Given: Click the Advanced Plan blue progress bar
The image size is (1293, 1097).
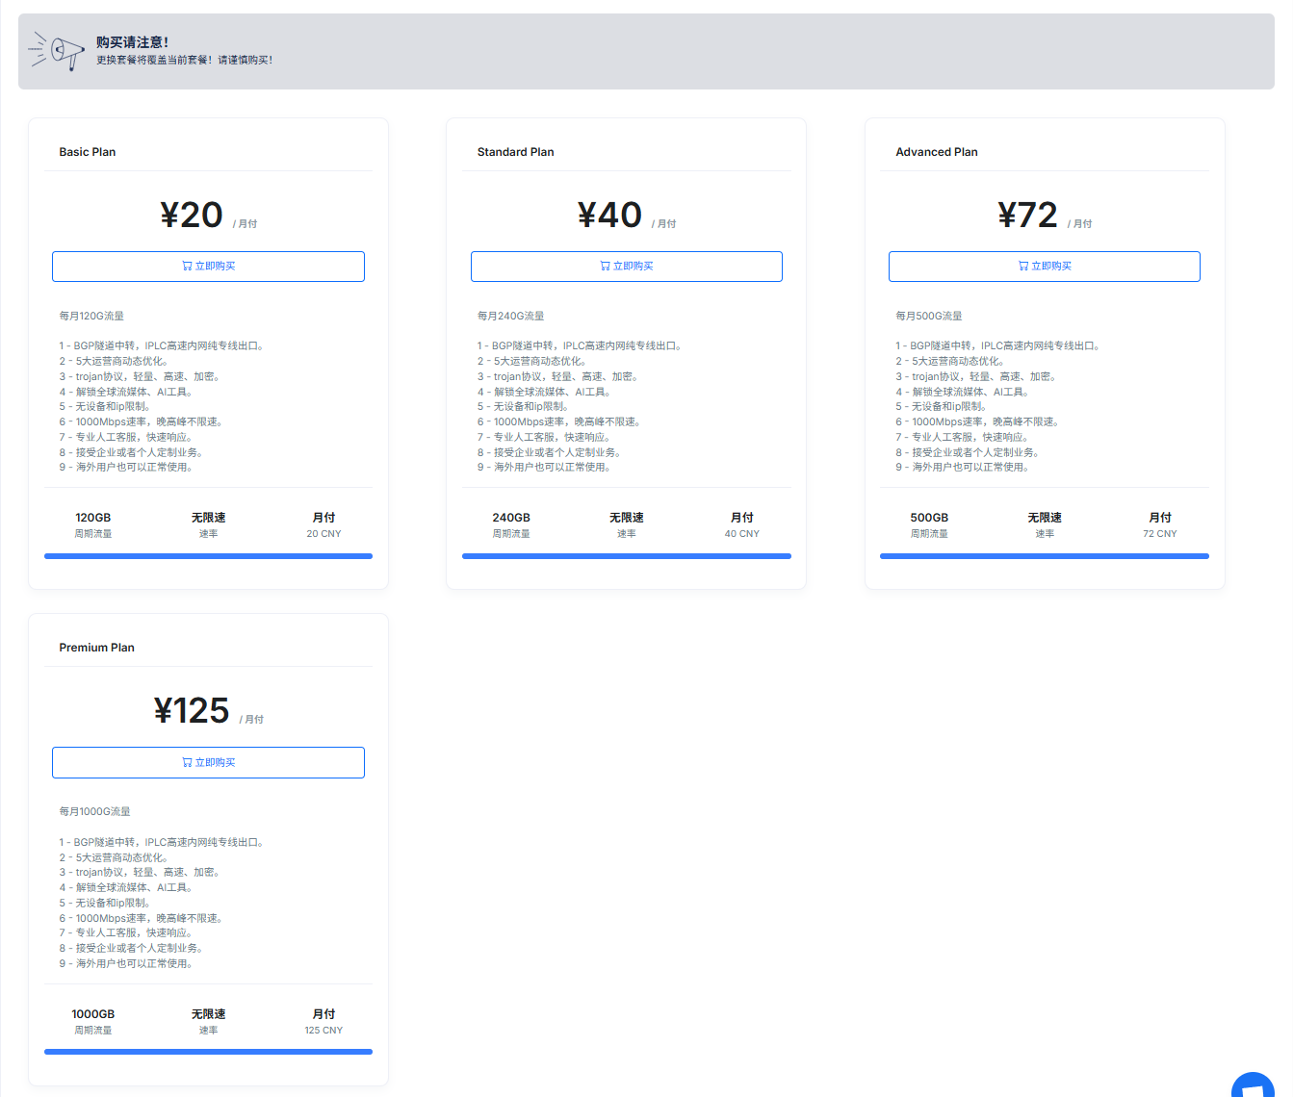Looking at the screenshot, I should [x=1044, y=556].
